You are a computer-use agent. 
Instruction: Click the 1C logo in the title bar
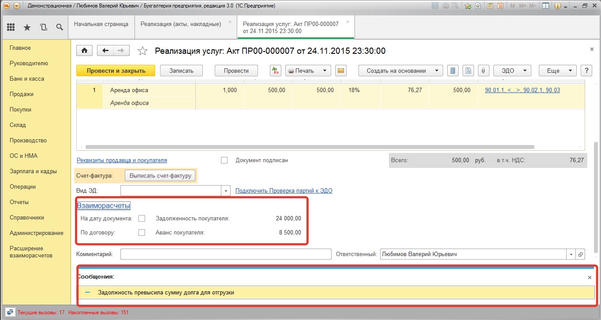click(x=7, y=6)
